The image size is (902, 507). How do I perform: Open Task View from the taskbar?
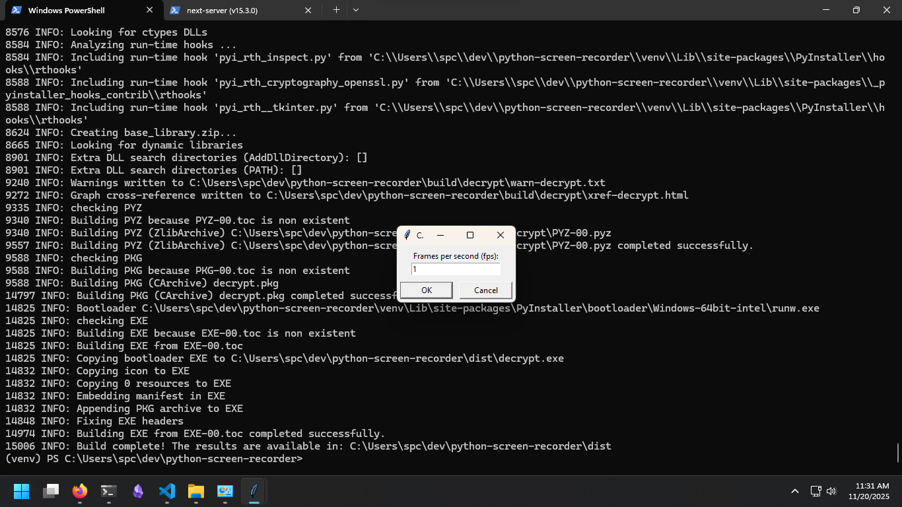(51, 491)
